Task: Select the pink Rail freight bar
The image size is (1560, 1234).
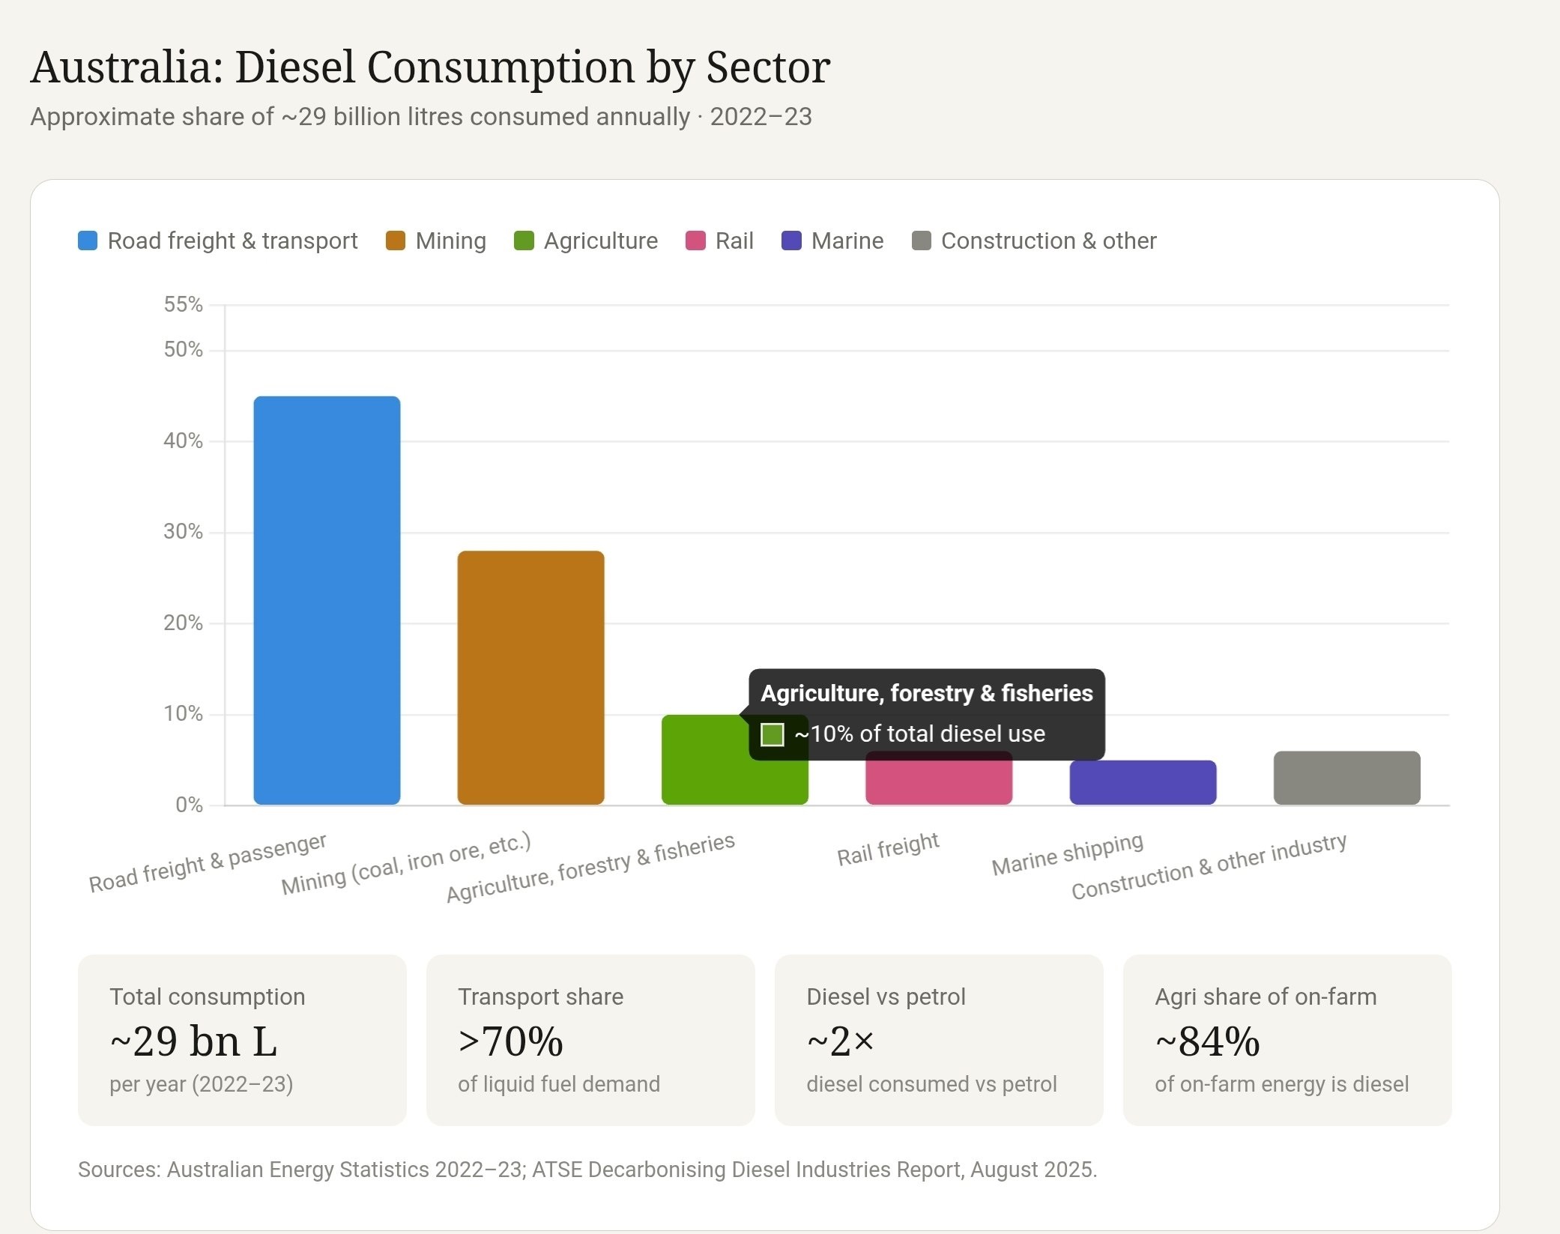Action: [938, 784]
